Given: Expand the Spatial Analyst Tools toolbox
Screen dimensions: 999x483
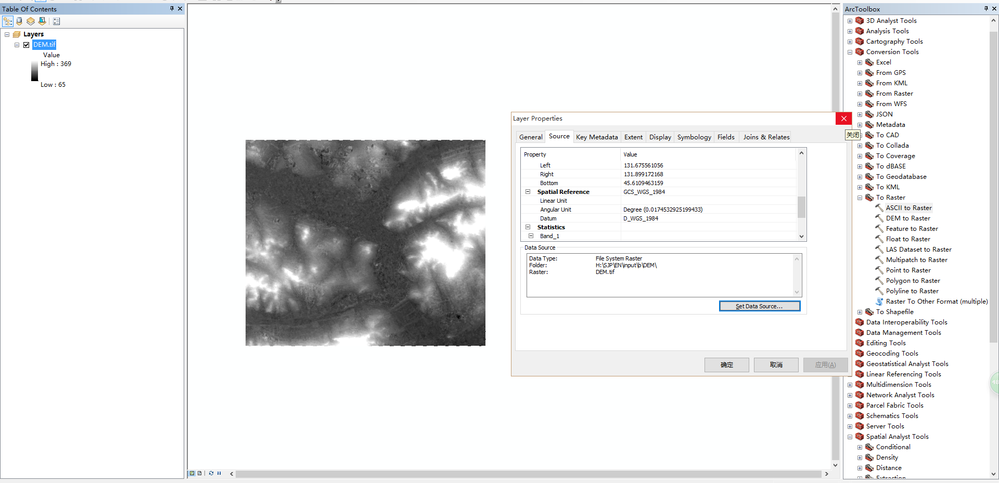Looking at the screenshot, I should pyautogui.click(x=851, y=437).
